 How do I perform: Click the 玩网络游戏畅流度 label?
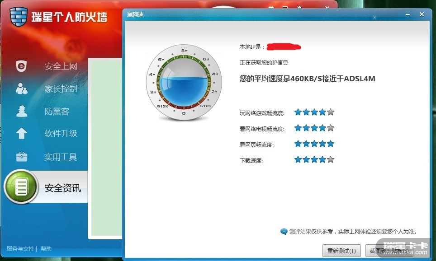262,113
